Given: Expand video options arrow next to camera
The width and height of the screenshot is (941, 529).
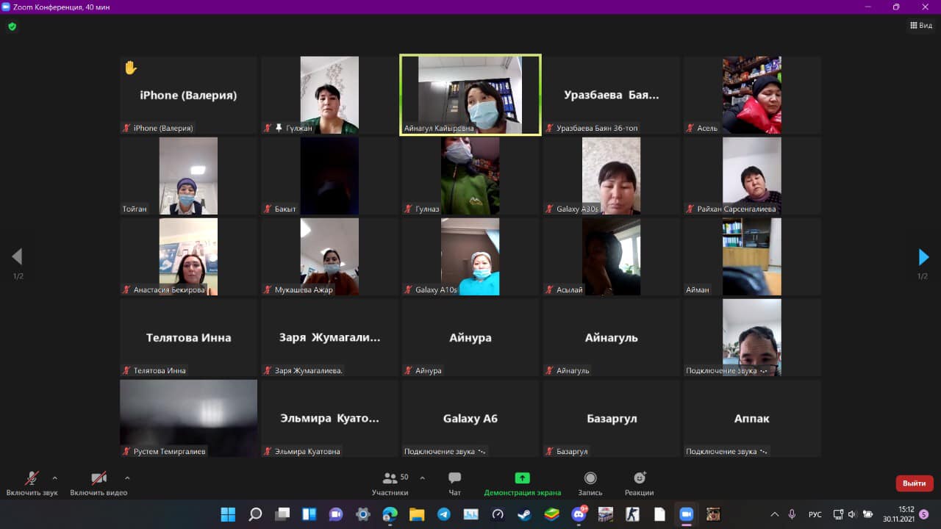Looking at the screenshot, I should click(127, 478).
